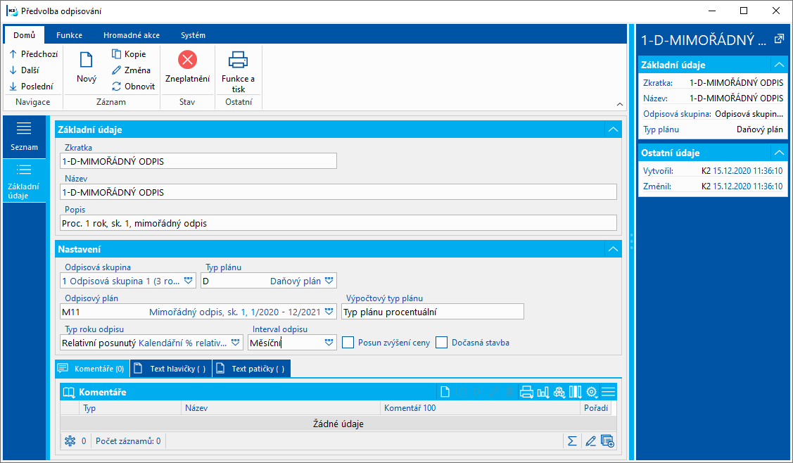Viewport: 793px width, 463px height.
Task: Open print menu in Komentáře toolbar
Action: pos(526,392)
